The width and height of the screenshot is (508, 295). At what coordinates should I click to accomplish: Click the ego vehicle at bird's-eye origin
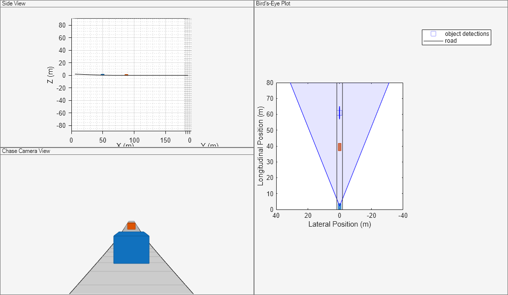point(340,206)
